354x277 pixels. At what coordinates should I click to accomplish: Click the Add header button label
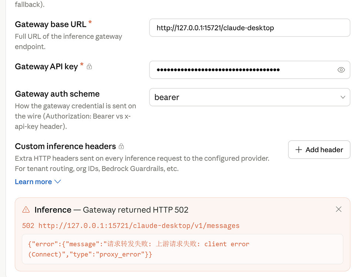pyautogui.click(x=324, y=150)
